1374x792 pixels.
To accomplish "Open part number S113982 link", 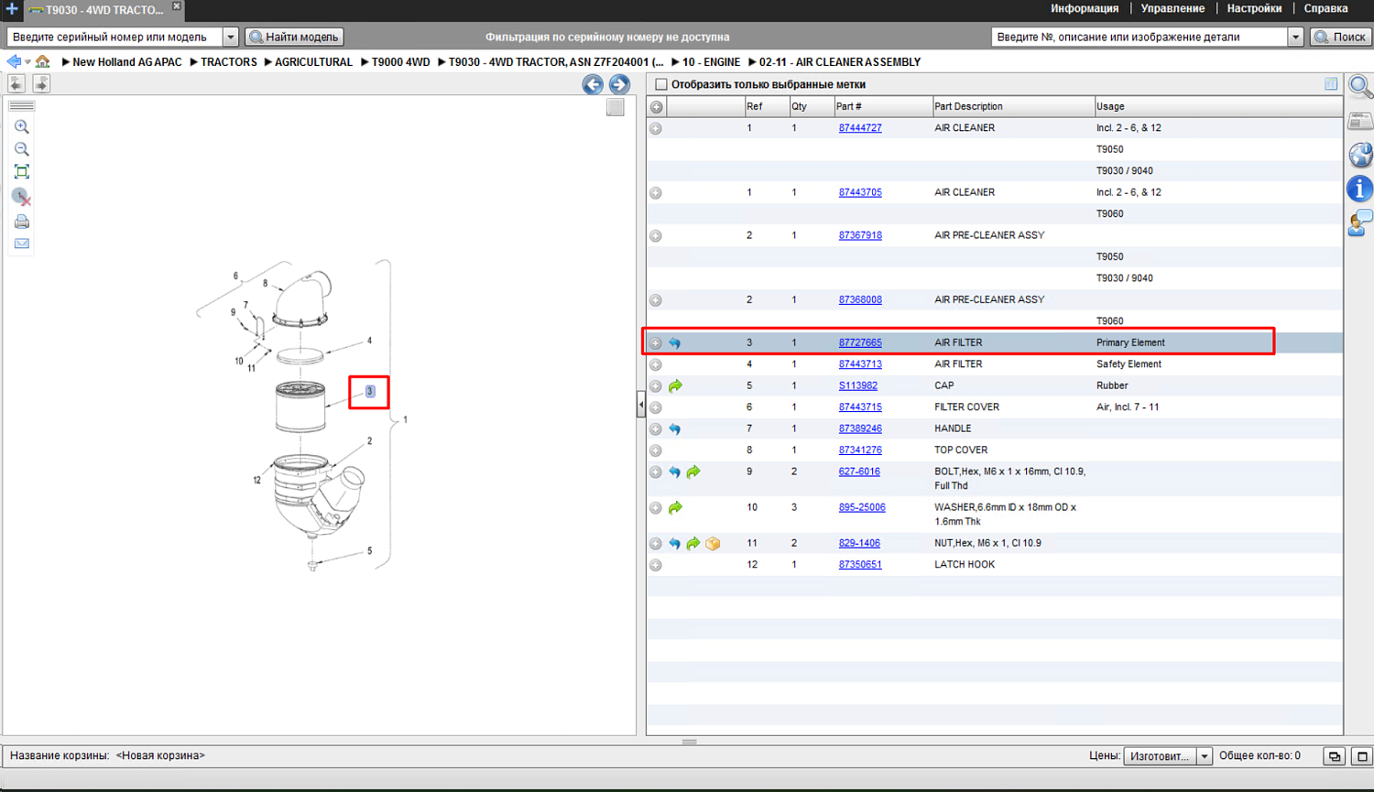I will (x=858, y=386).
